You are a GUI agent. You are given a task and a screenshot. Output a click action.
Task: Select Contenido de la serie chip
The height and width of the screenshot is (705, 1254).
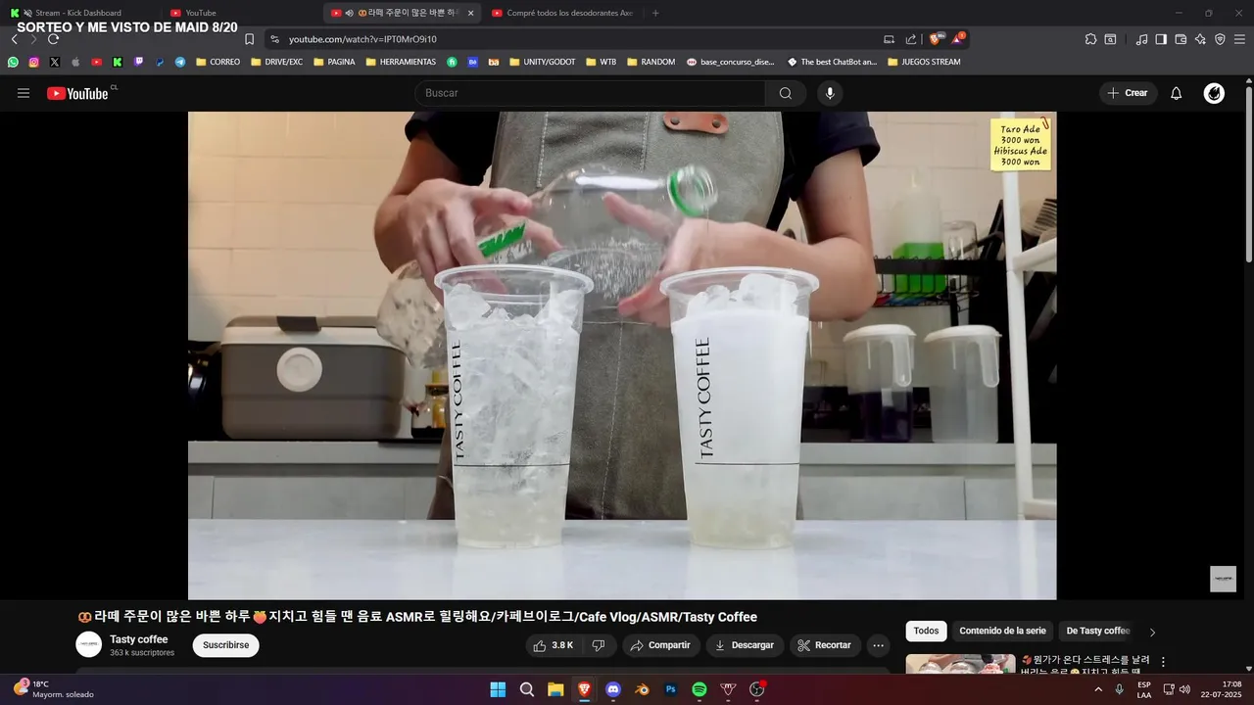[1002, 632]
